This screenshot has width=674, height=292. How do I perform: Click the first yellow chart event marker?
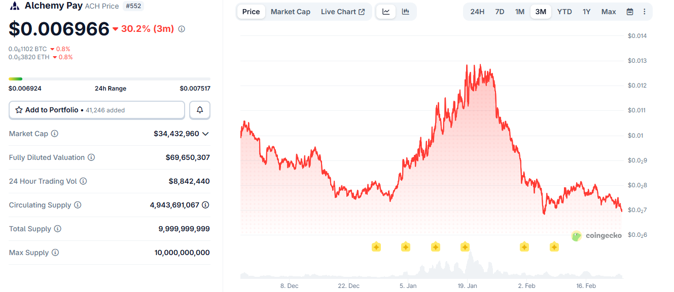[376, 247]
